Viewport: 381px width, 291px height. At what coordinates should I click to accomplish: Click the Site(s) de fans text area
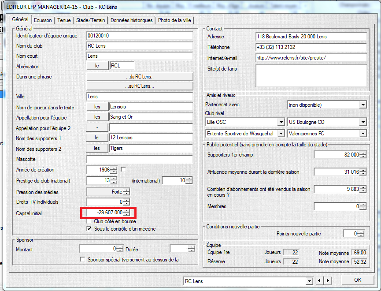311,76
